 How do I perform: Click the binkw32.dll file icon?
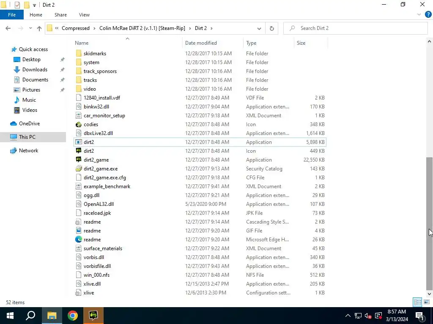click(79, 107)
